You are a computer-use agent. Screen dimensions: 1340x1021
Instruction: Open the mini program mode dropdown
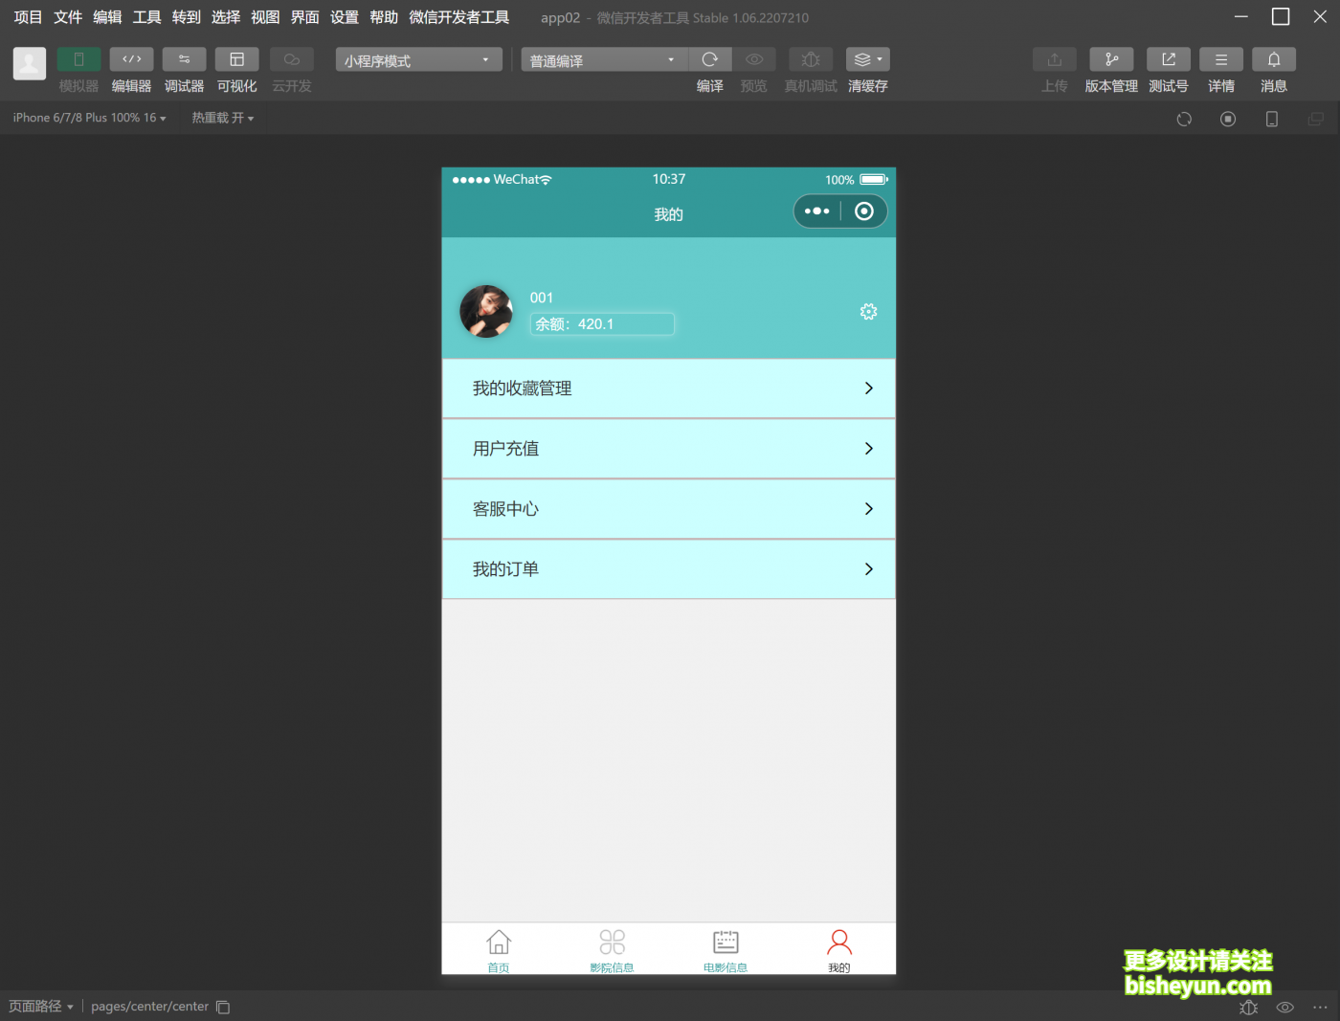[418, 60]
